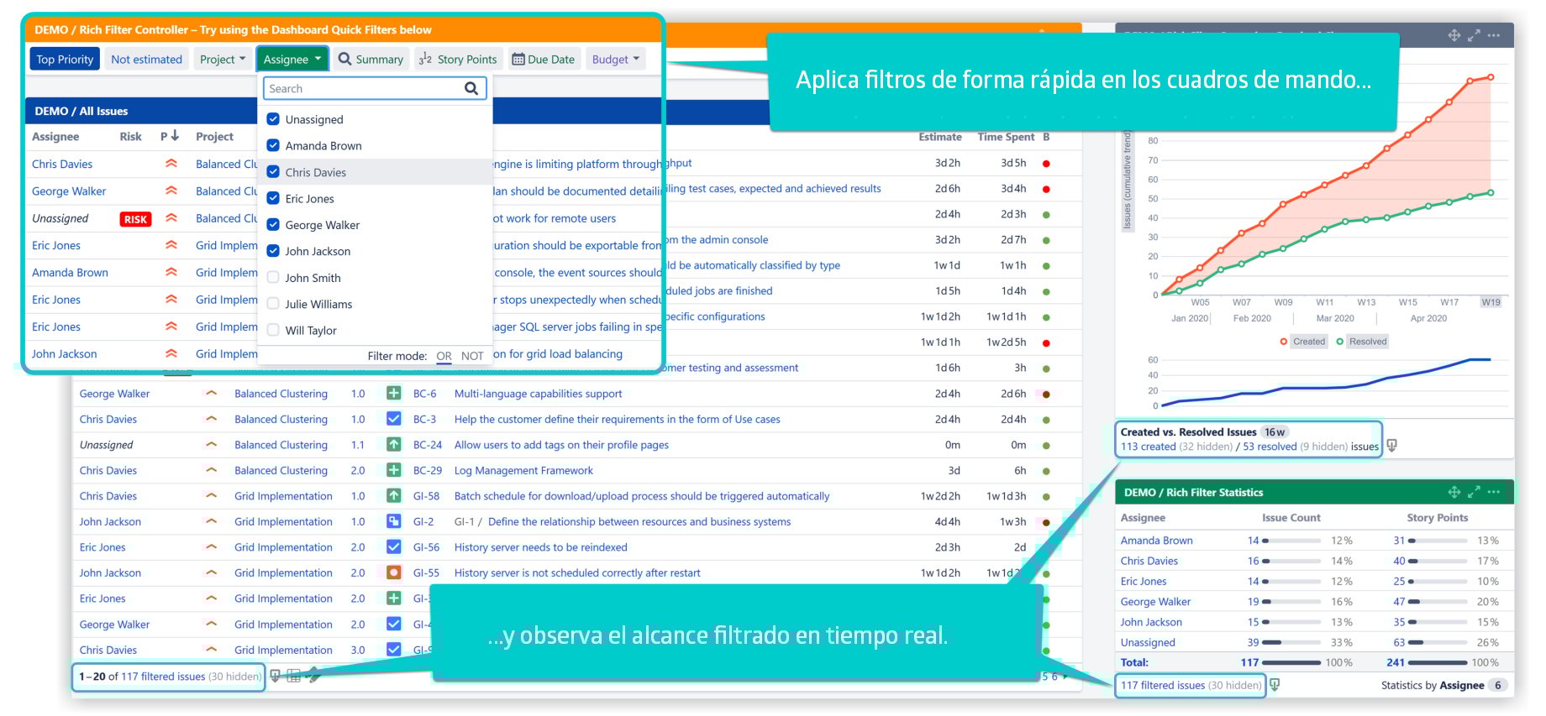Open the chart gadget's three-dot options menu
Screen dimensions: 1546x716
click(x=1493, y=35)
